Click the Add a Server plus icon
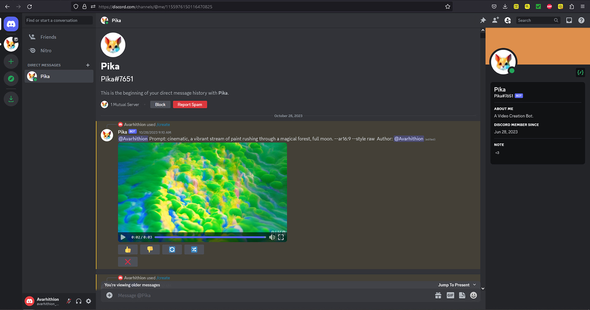This screenshot has height=310, width=590. 11,61
